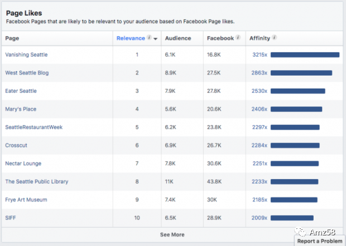Click the 23.8K Facebook cell
This screenshot has height=246, width=346.
(x=214, y=127)
